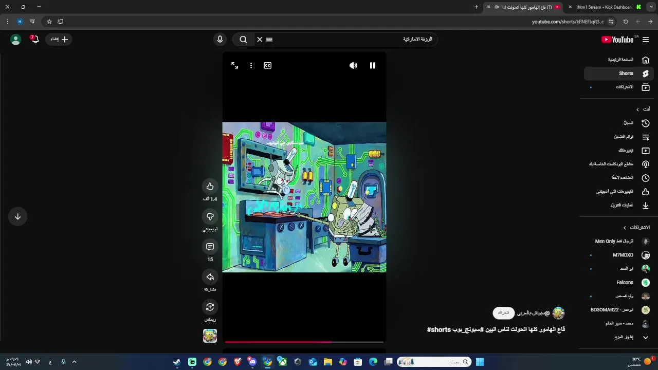This screenshot has height=370, width=658.
Task: Open the browser's three-dot menu
Action: (x=7, y=22)
